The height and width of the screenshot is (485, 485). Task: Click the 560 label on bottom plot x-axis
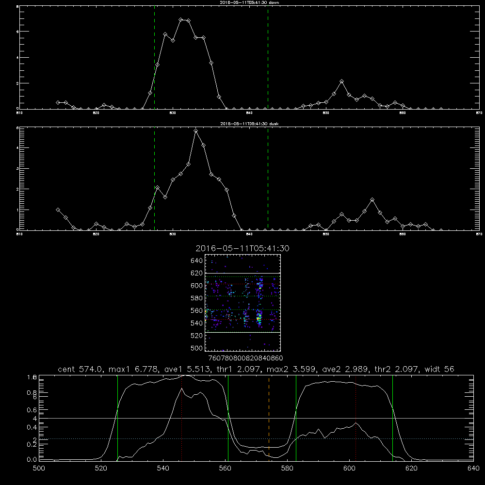click(x=225, y=469)
